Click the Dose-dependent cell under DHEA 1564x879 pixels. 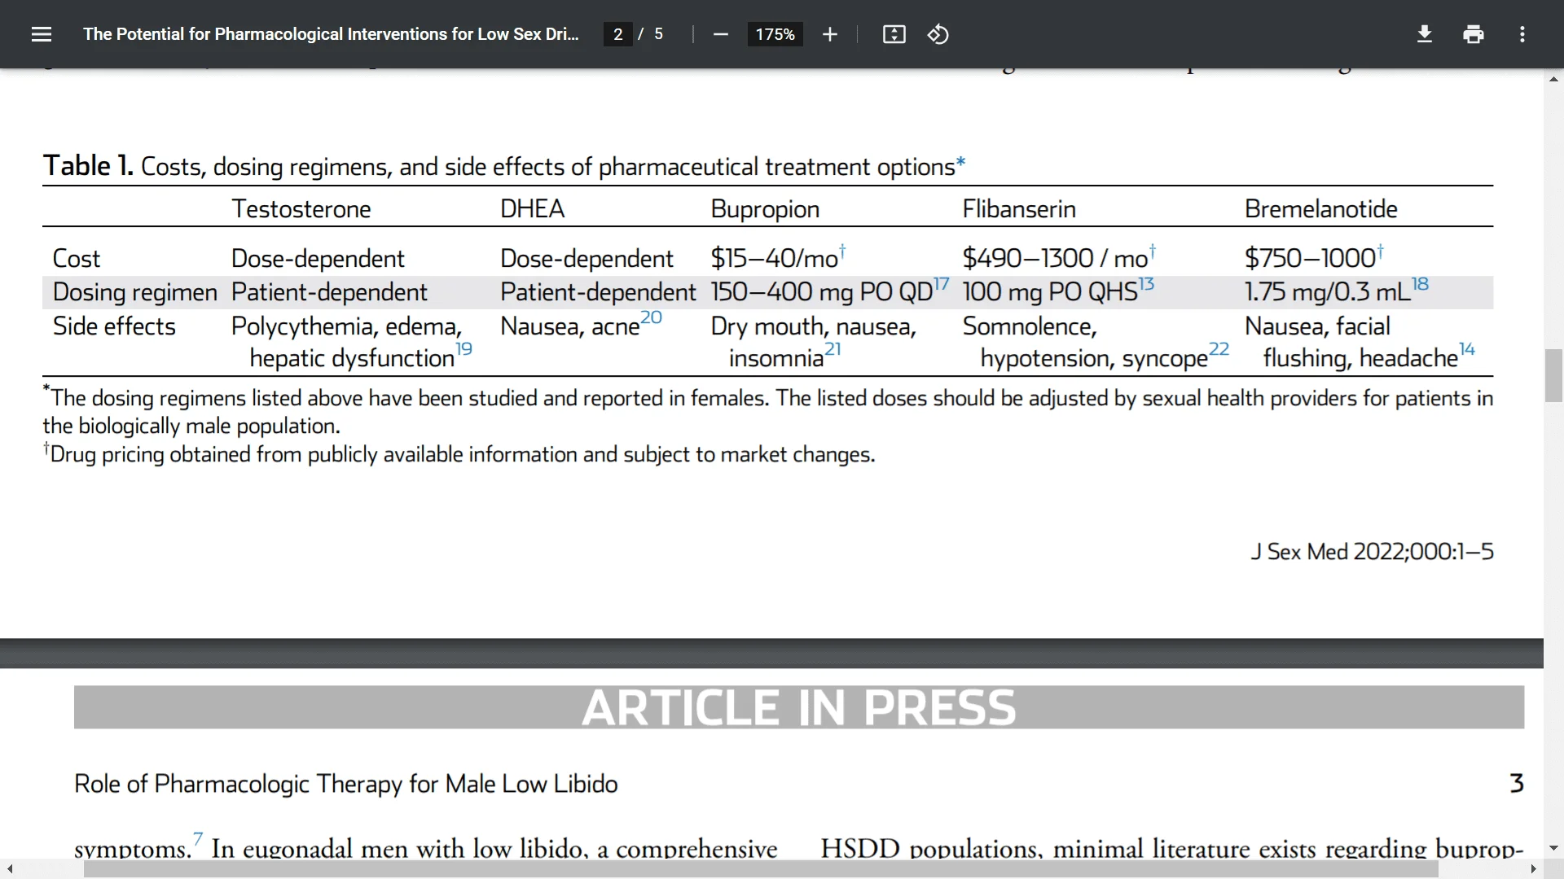point(586,259)
